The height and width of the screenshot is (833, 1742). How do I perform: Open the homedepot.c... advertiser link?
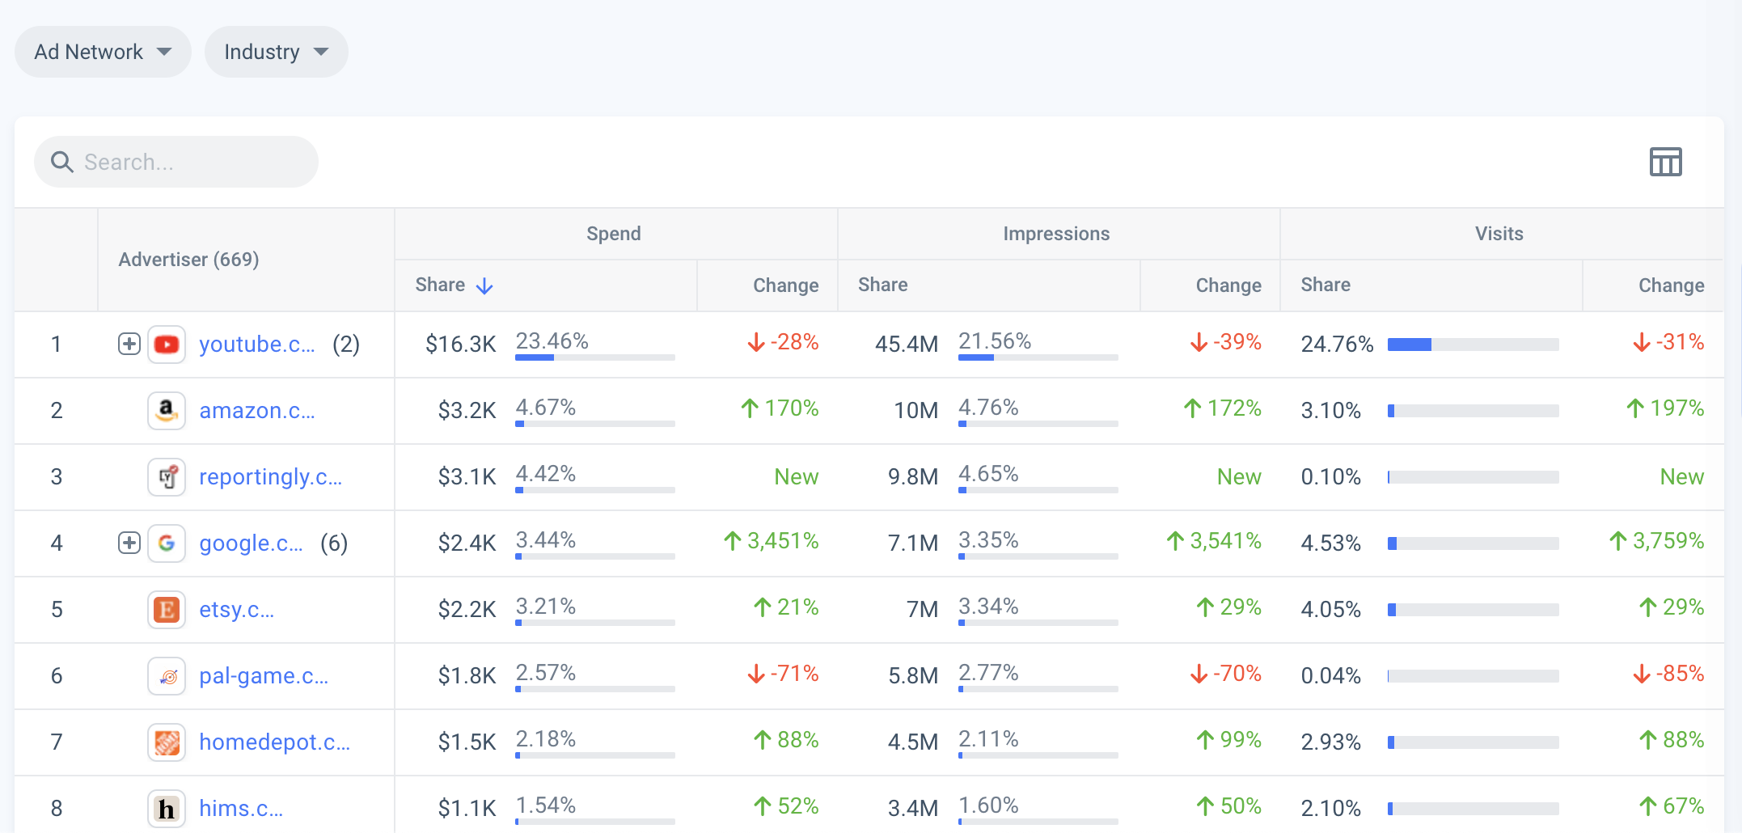275,742
